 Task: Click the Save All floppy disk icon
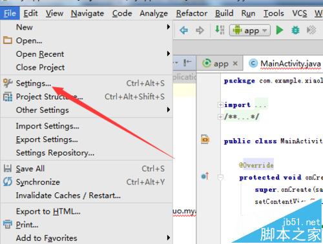coord(8,168)
